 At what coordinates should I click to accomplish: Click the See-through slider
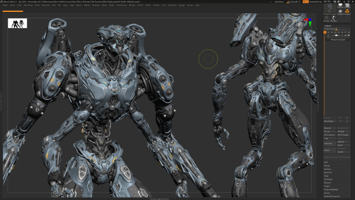pos(294,1)
